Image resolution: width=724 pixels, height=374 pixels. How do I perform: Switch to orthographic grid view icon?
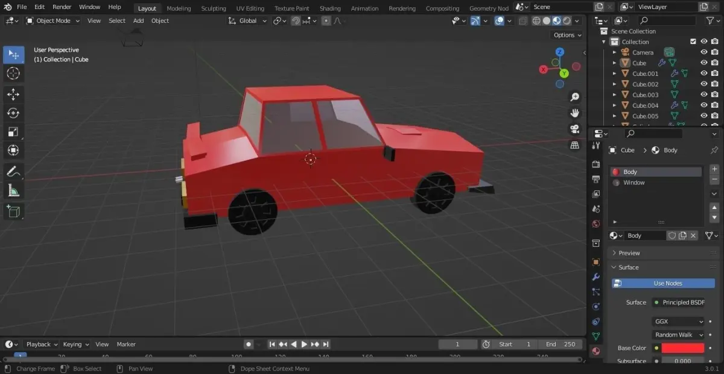coord(575,145)
